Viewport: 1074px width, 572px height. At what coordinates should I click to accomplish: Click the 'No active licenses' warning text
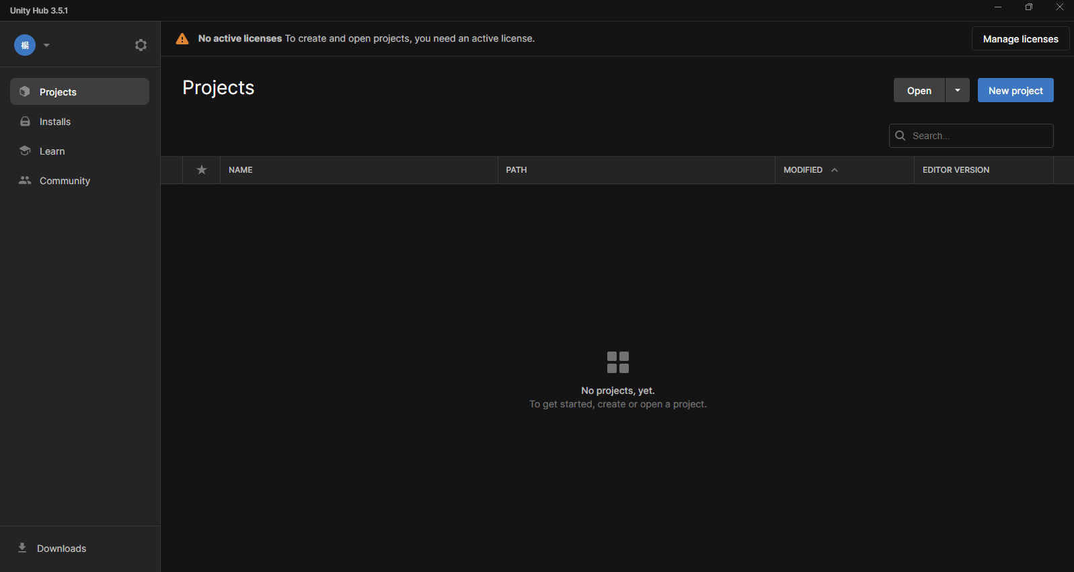click(240, 38)
